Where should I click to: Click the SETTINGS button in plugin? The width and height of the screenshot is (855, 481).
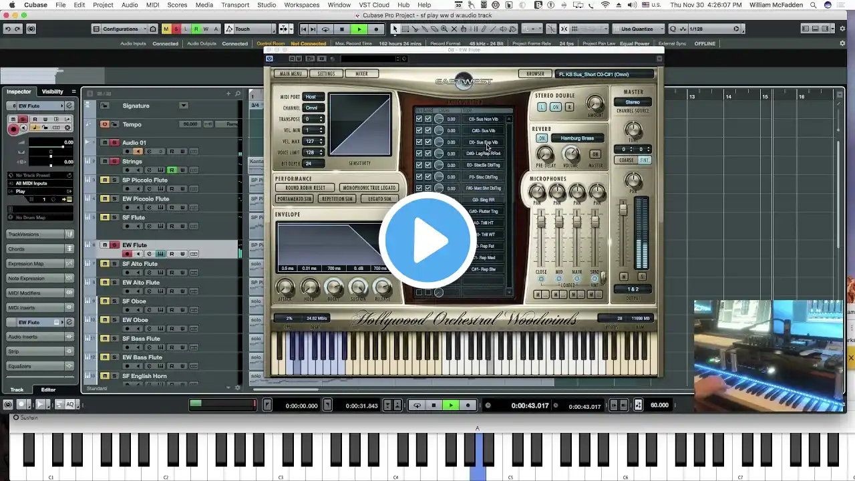(326, 73)
